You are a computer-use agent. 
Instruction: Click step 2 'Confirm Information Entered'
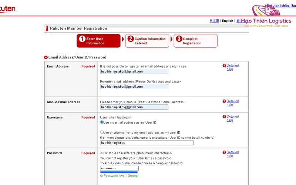(147, 41)
